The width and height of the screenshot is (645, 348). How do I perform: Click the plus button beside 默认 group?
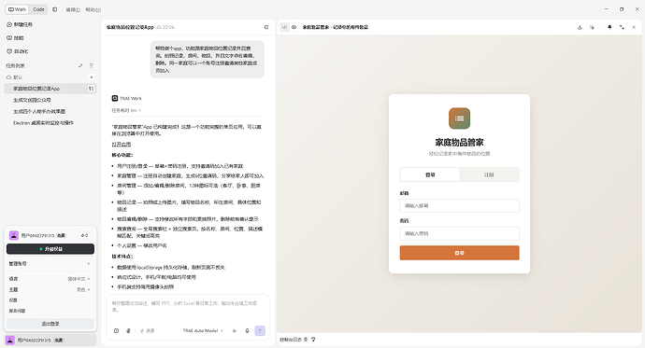(92, 77)
